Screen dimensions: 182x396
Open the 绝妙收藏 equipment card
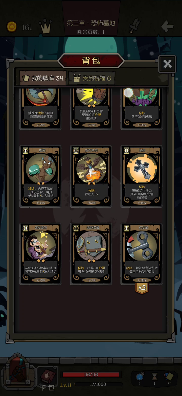pos(91,254)
